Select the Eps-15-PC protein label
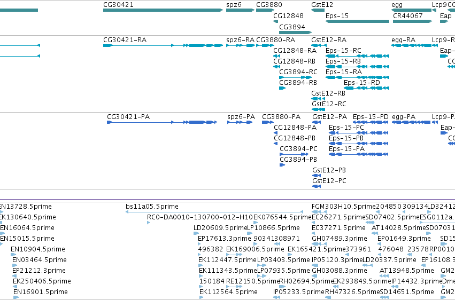455x300 pixels. 346,128
